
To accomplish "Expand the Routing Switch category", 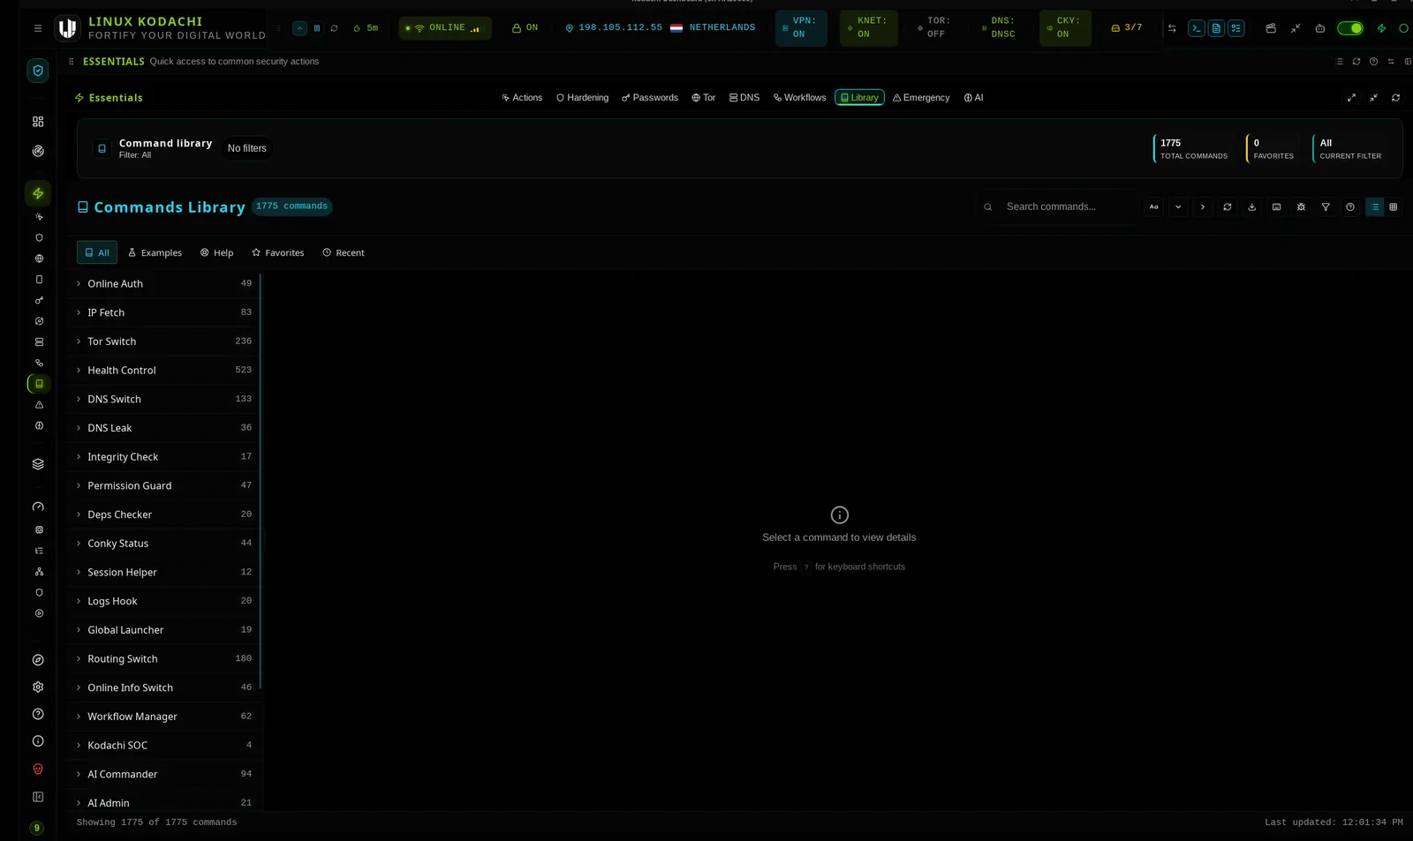I will (x=164, y=659).
